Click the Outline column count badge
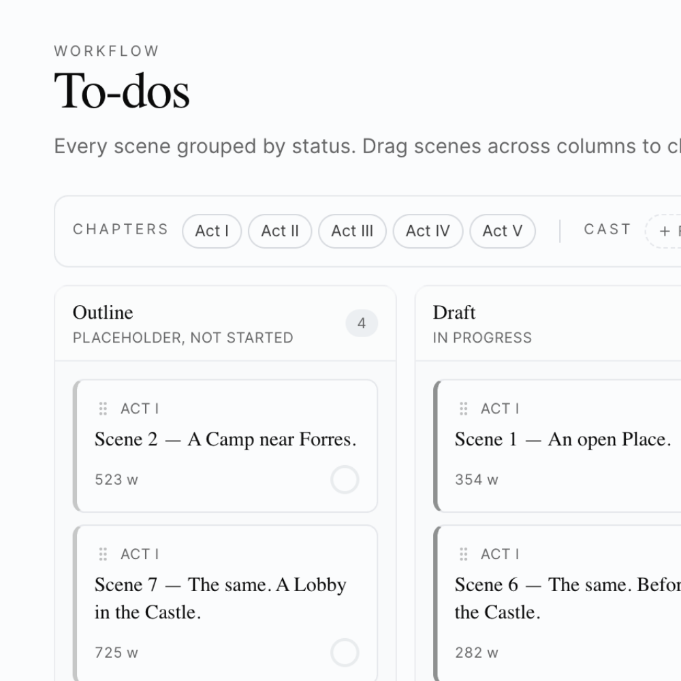 pyautogui.click(x=362, y=323)
